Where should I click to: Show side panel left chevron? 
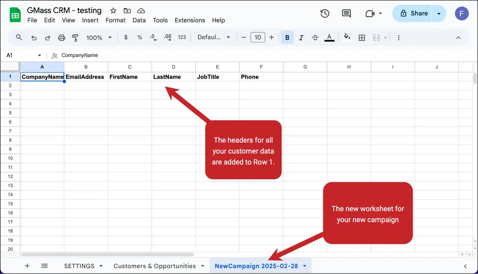click(x=465, y=266)
